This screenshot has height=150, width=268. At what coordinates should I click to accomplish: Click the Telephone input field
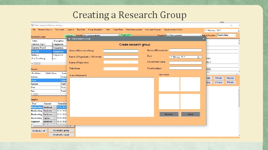tap(121, 69)
